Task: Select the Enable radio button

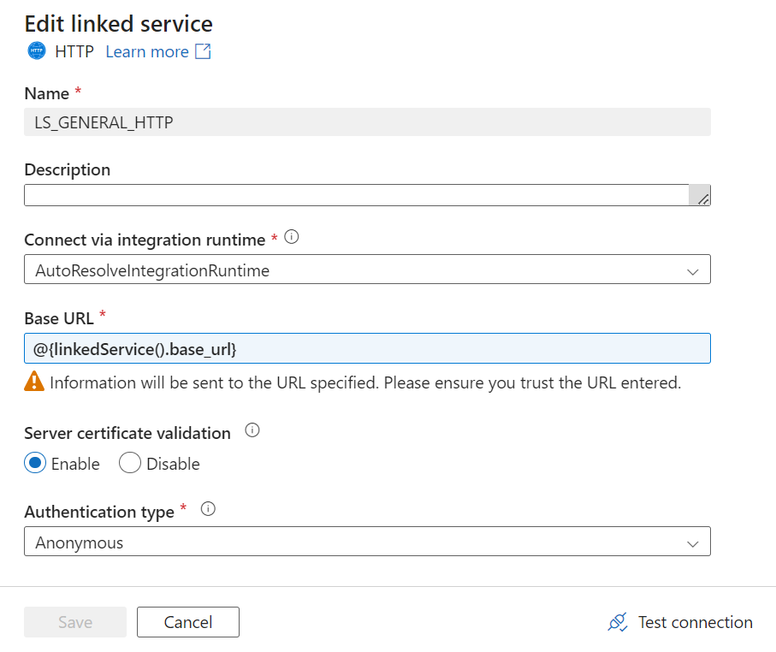Action: point(35,463)
